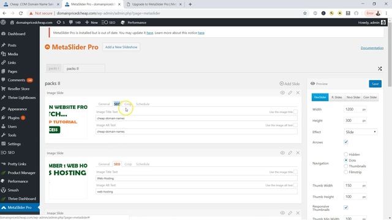Viewport: 392px width, 220px height.
Task: Click the shuffle icon beside slideshow tabs
Action: [x=380, y=68]
